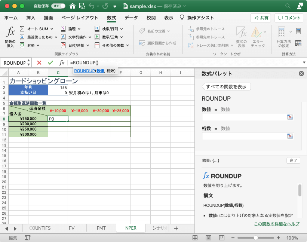The width and height of the screenshot is (307, 242).
Task: Open the 挿入 ribbon tab
Action: (31, 18)
